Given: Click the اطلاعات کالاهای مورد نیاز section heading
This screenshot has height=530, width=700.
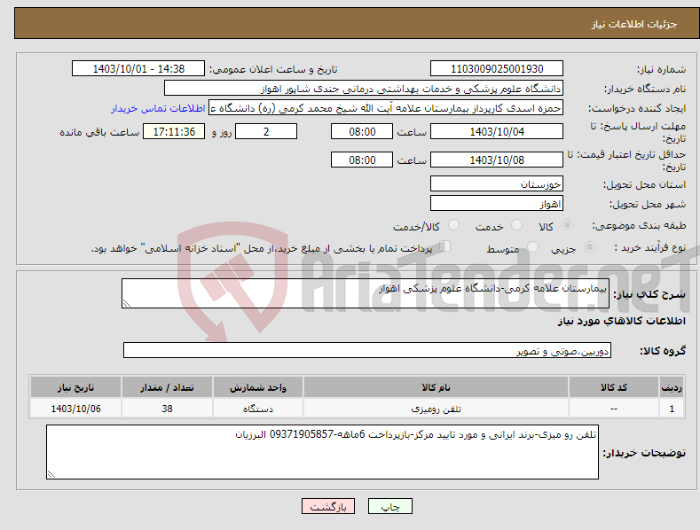Looking at the screenshot, I should [x=621, y=321].
